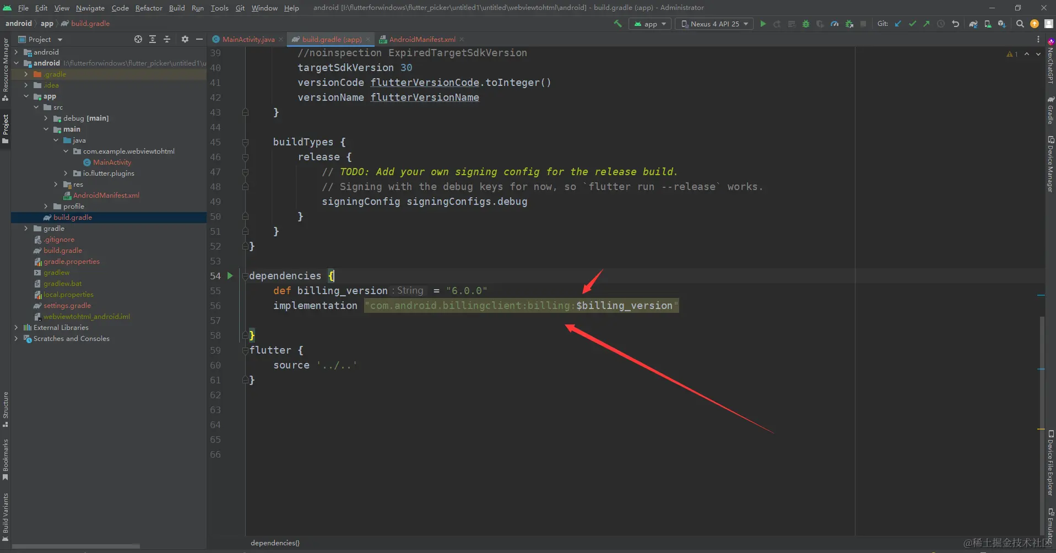Toggle the Gradle tool window
This screenshot has height=553, width=1056.
tap(1050, 110)
